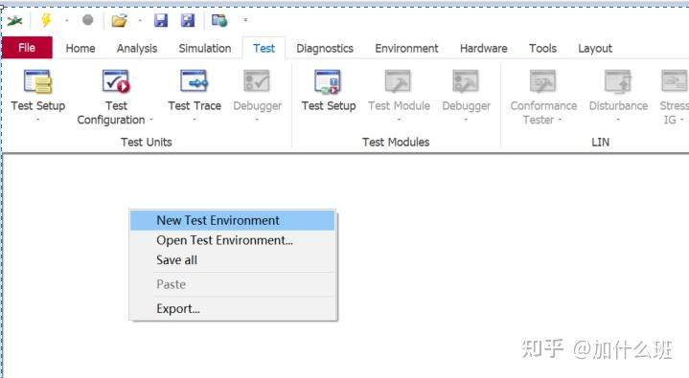Click the Test Configuration checkmark icon
Viewport: 689px width, 378px height.
(x=116, y=81)
